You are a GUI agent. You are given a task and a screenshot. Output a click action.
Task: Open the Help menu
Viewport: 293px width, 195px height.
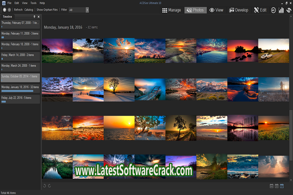click(x=42, y=3)
